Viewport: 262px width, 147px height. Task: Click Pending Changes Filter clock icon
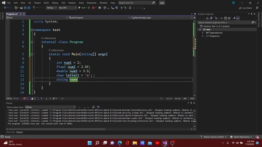pos(216,18)
